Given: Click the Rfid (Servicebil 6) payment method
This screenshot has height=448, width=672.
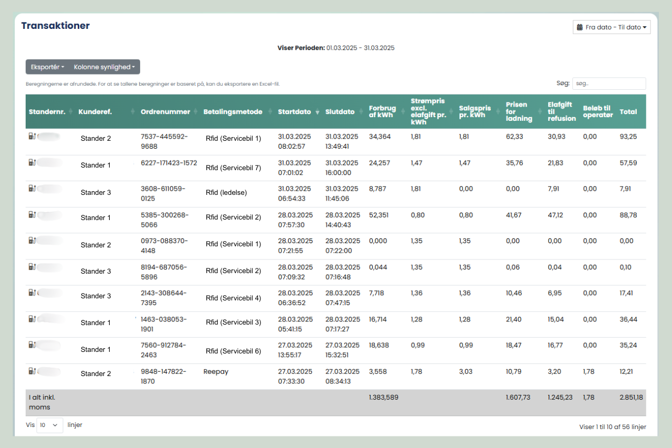Looking at the screenshot, I should [x=233, y=351].
